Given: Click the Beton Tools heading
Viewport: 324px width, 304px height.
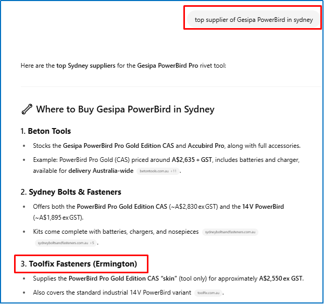Looking at the screenshot, I should click(49, 131).
